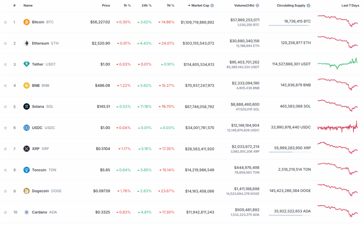Open Bitcoin last 7 days sparkline chart

click(x=338, y=21)
